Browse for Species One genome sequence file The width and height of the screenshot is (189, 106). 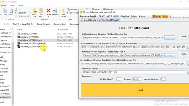tap(170, 38)
